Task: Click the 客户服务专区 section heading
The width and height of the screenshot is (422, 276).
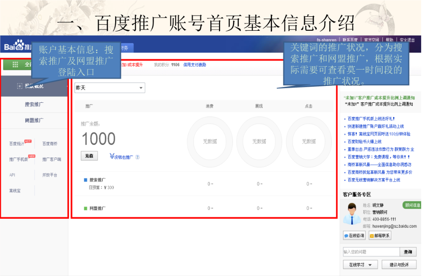Action: tap(357, 194)
